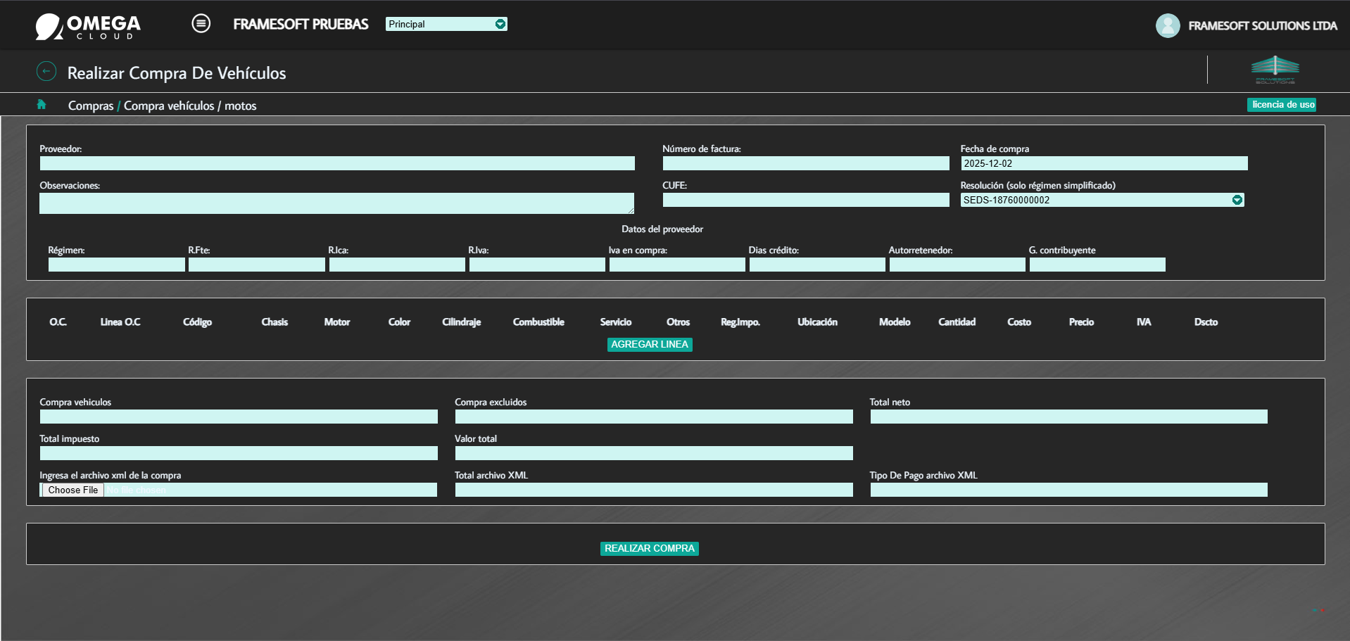Open the user avatar profile icon
This screenshot has width=1350, height=641.
click(x=1168, y=25)
